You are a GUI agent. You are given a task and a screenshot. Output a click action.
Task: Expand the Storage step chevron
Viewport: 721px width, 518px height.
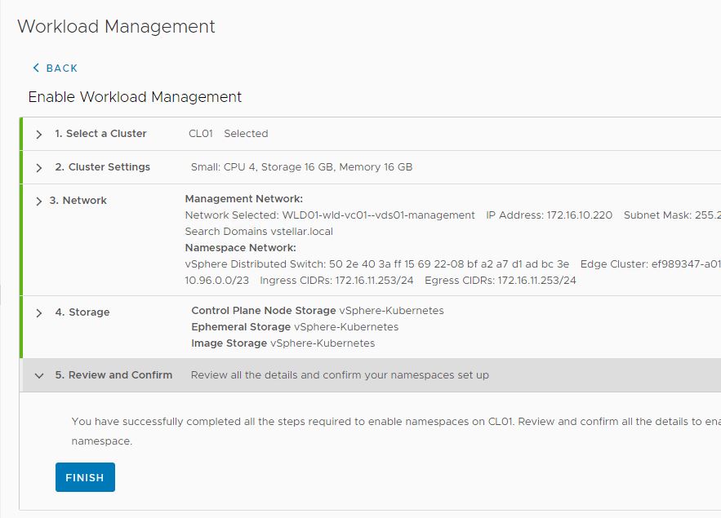(x=38, y=313)
